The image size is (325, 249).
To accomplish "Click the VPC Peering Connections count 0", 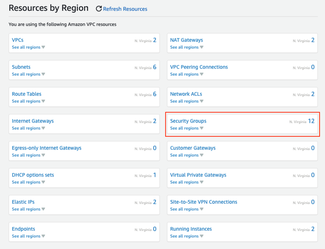I will click(313, 67).
